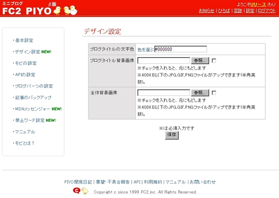Click the 色を選ぶ color picker link
The image size is (279, 198).
click(146, 49)
